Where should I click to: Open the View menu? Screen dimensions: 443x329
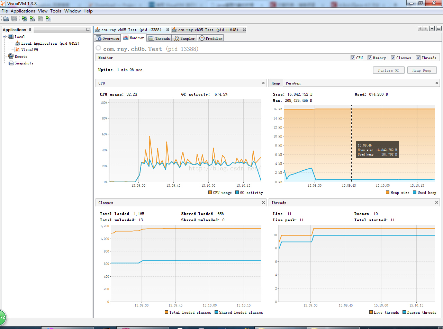pos(43,11)
